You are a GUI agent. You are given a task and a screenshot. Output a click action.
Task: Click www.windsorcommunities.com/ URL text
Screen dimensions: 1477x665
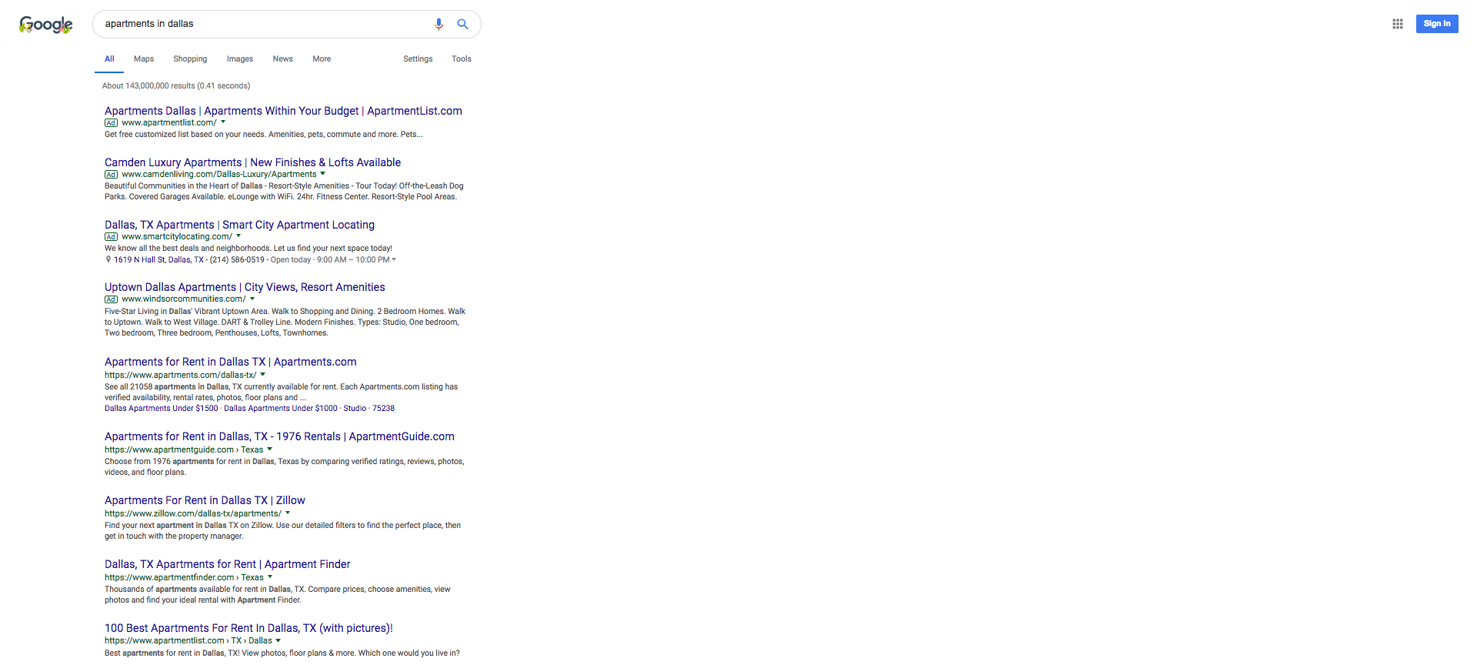pyautogui.click(x=184, y=299)
